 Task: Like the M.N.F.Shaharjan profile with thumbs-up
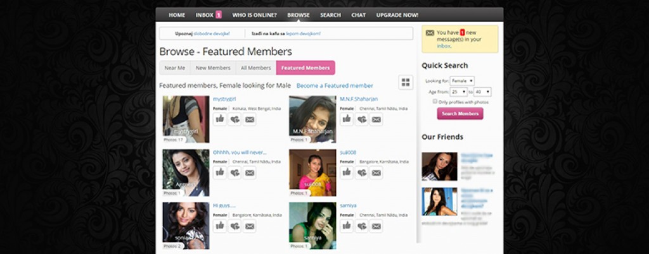point(347,119)
